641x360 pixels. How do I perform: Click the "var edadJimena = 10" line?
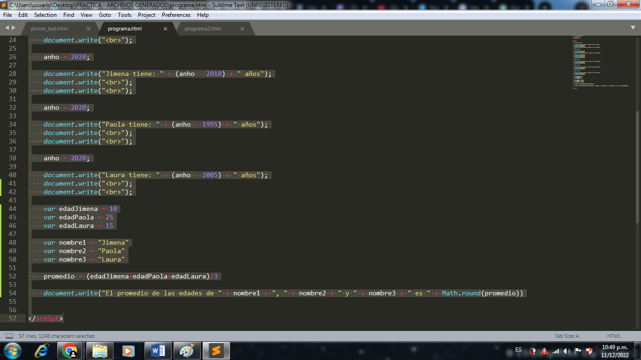point(80,209)
